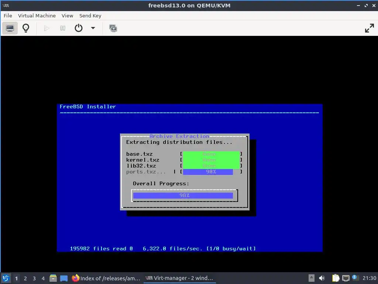Image resolution: width=378 pixels, height=284 pixels.
Task: Switch to workspace 2
Action: tap(25, 278)
